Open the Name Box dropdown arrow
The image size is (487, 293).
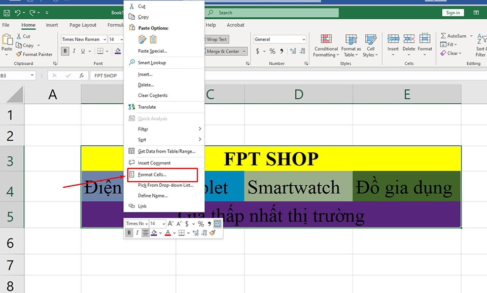point(32,75)
